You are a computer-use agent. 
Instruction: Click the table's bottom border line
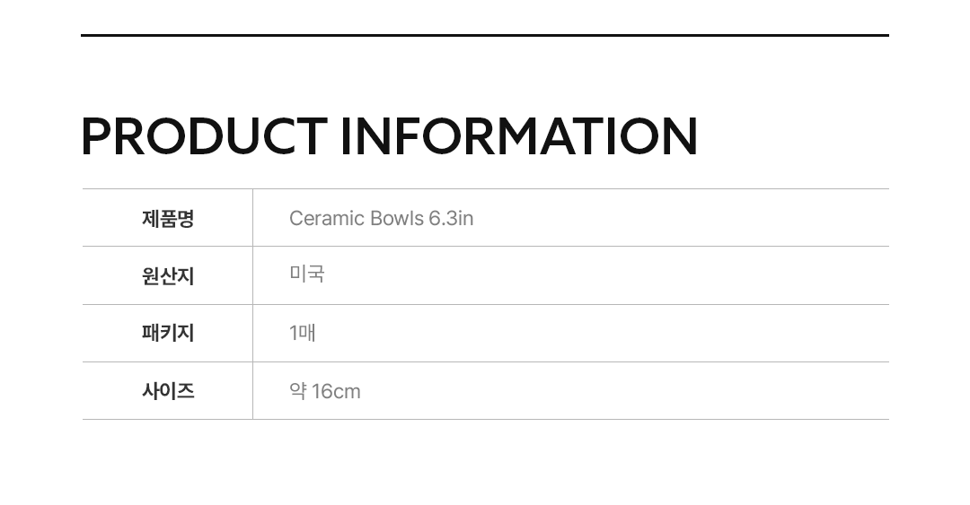[x=485, y=419]
